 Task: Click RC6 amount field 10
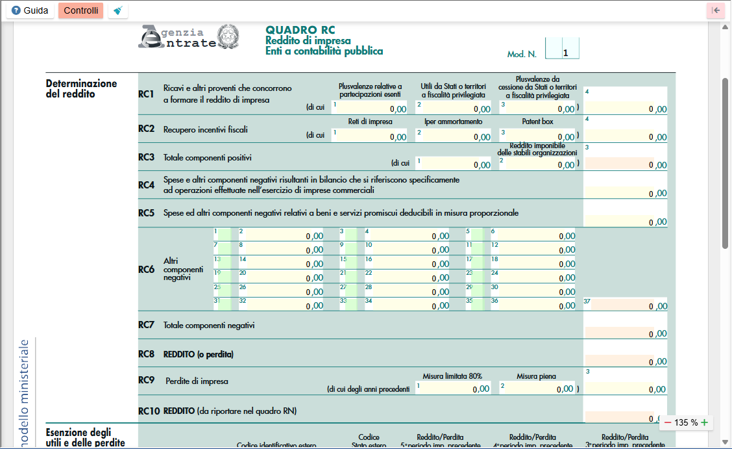[407, 249]
